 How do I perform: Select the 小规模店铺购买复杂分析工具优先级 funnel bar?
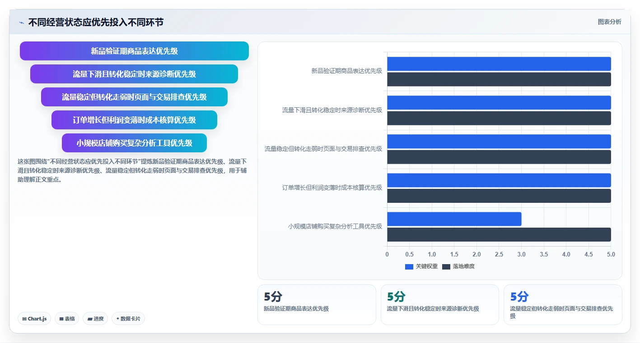[x=134, y=143]
